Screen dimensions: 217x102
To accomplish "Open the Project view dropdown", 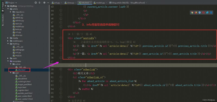I will coord(11,3).
